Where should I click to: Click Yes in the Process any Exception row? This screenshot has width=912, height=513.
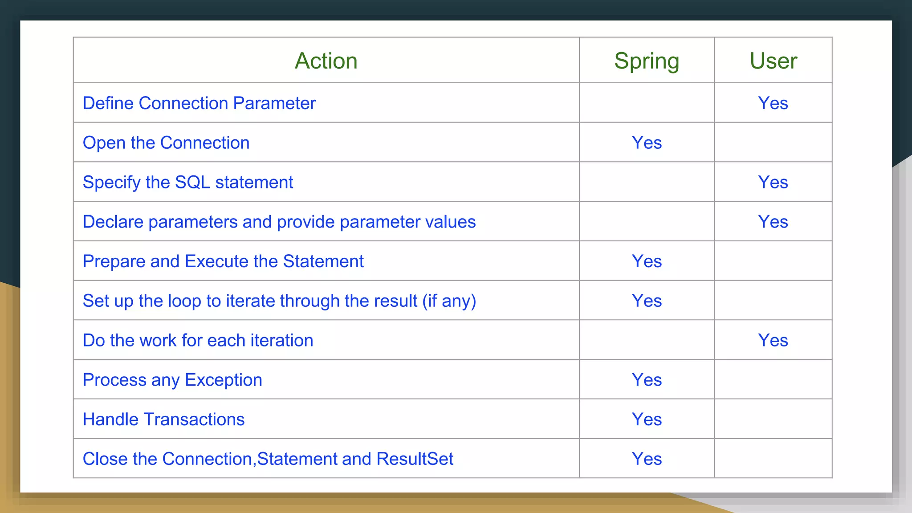click(647, 380)
